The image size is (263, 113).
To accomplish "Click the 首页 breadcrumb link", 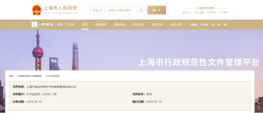I will [x=11, y=76].
